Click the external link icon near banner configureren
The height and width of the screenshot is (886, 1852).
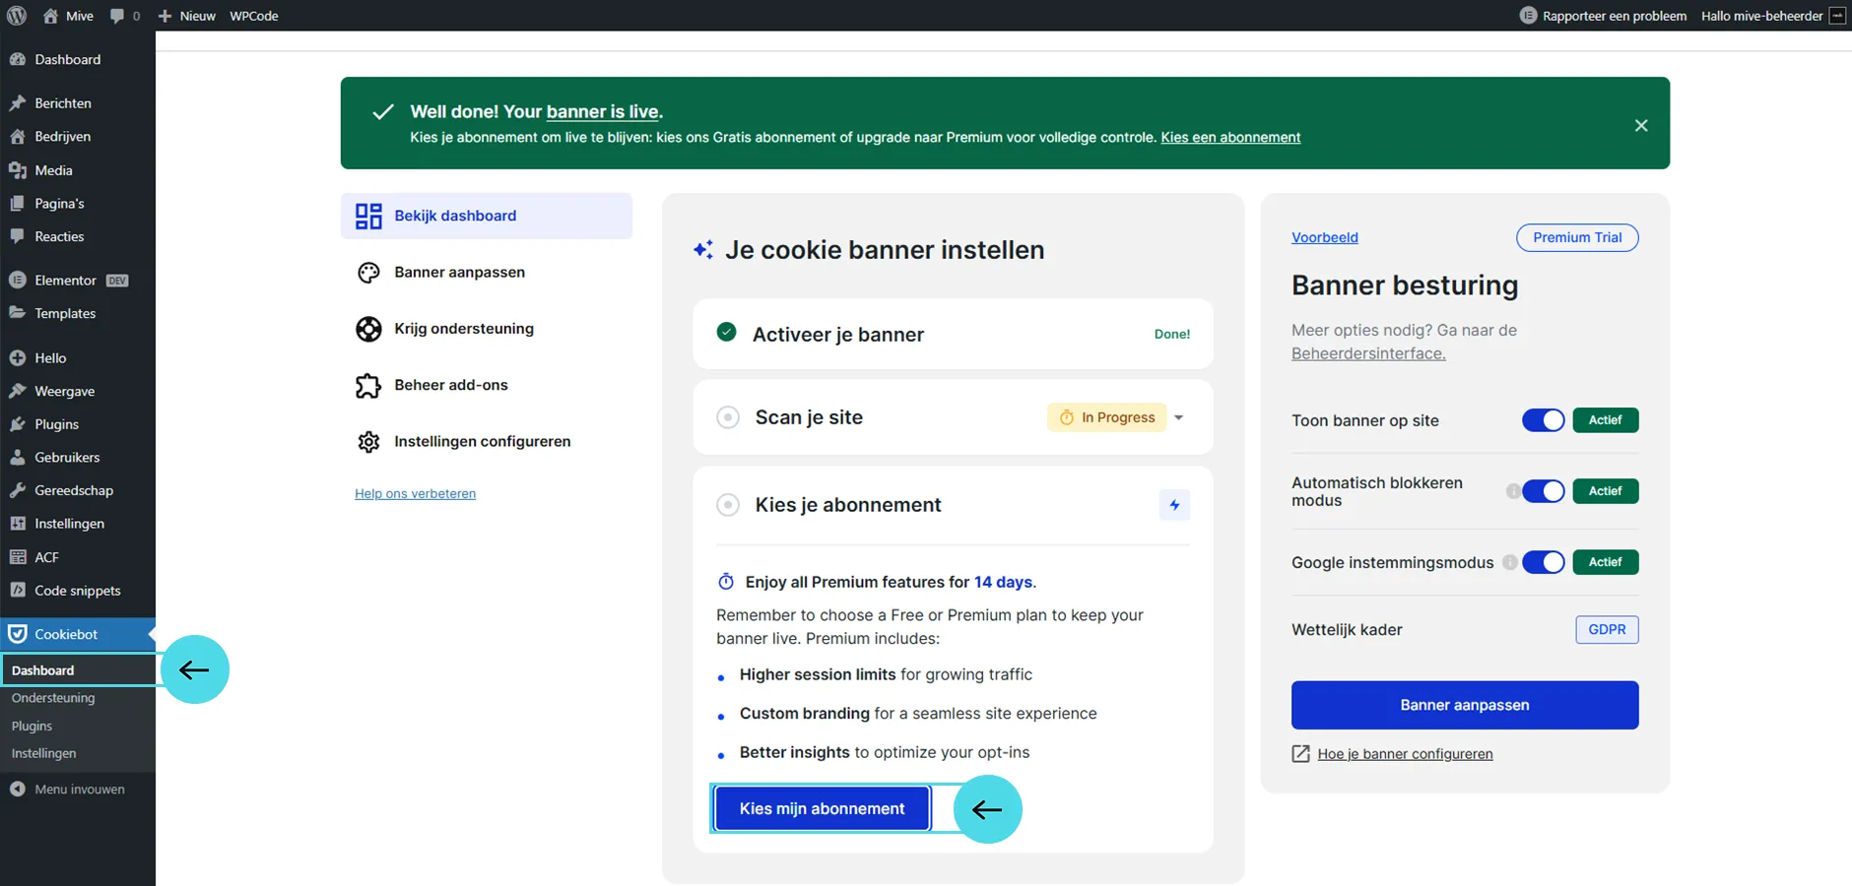(1300, 754)
